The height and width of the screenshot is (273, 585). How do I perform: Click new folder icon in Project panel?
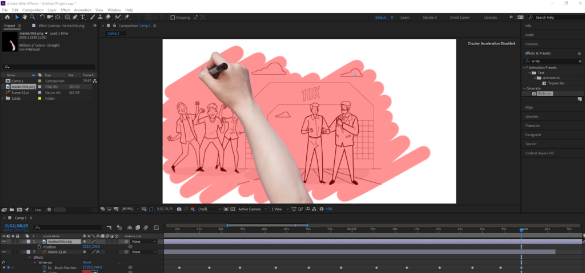11,210
